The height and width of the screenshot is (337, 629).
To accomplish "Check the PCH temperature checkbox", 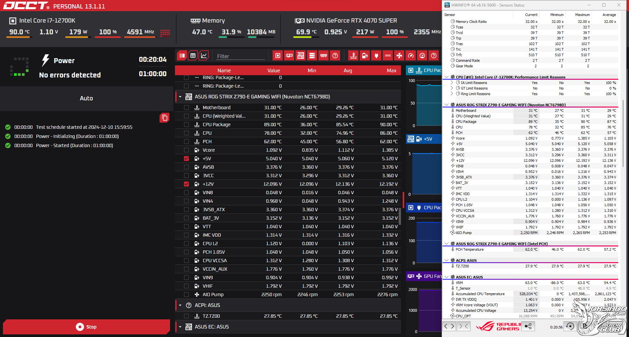I will pyautogui.click(x=186, y=142).
